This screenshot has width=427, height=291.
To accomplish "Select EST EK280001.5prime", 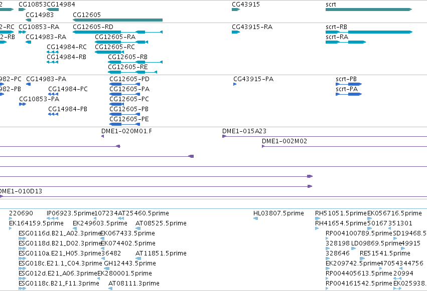I will (x=98, y=278).
